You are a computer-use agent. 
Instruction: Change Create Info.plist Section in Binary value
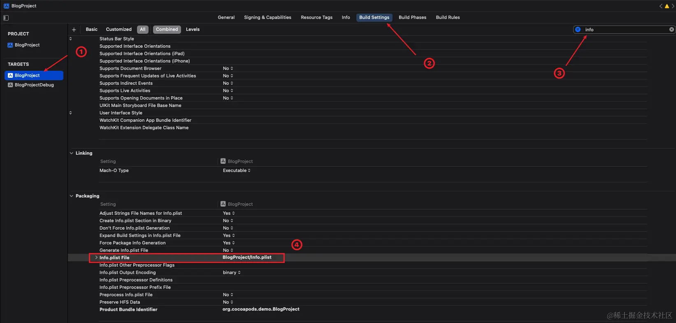point(228,221)
